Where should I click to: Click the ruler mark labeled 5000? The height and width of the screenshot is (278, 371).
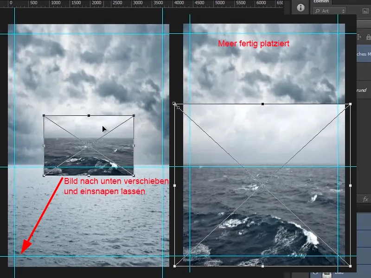[x=220, y=3]
